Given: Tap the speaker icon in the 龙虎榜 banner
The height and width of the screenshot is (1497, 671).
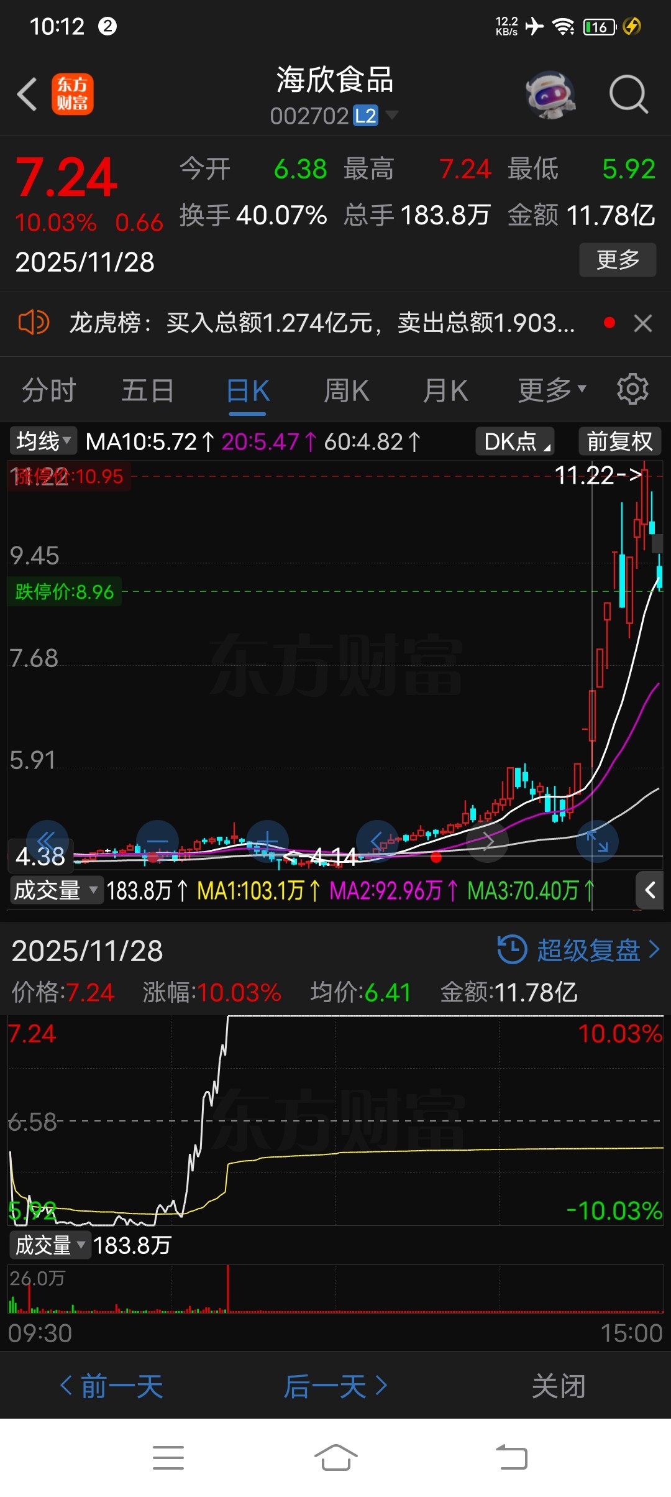Looking at the screenshot, I should click(x=34, y=323).
